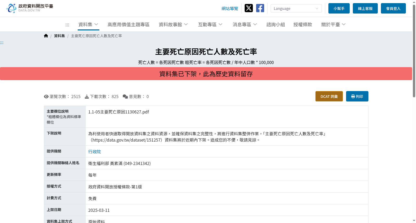The image size is (416, 223).
Task: Click the eye icon beside 瀏覽次數
Action: pos(46,97)
